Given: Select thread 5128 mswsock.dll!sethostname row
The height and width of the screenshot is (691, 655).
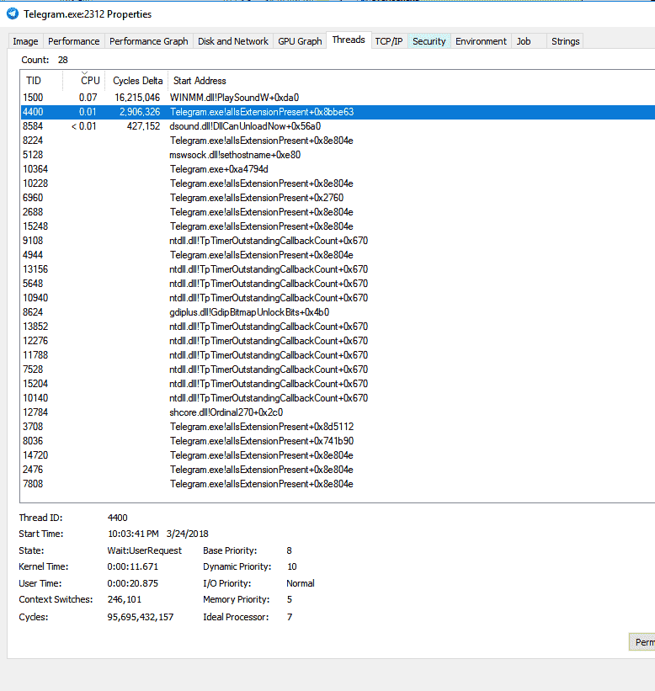Looking at the screenshot, I should 338,155.
